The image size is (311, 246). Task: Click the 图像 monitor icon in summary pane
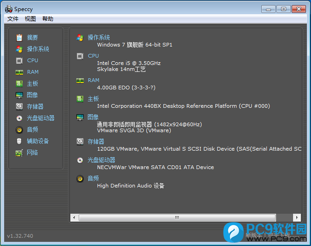point(80,117)
